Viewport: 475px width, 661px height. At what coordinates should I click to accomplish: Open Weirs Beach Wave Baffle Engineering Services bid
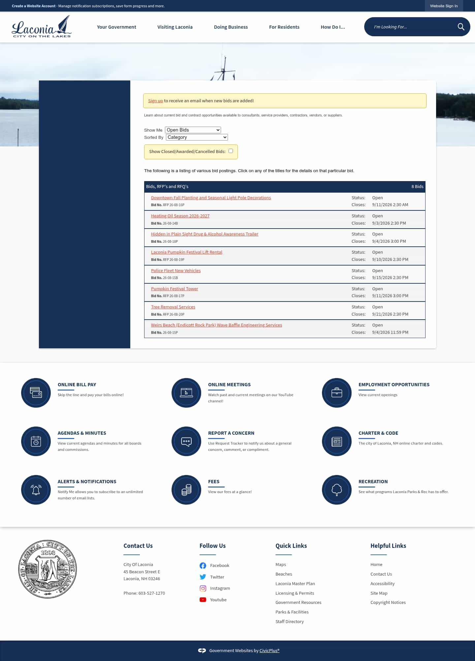coord(216,325)
